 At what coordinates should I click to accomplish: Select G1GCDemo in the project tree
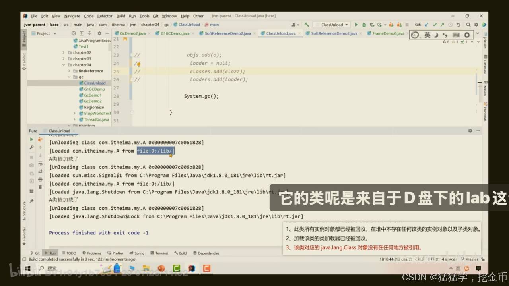pos(94,89)
